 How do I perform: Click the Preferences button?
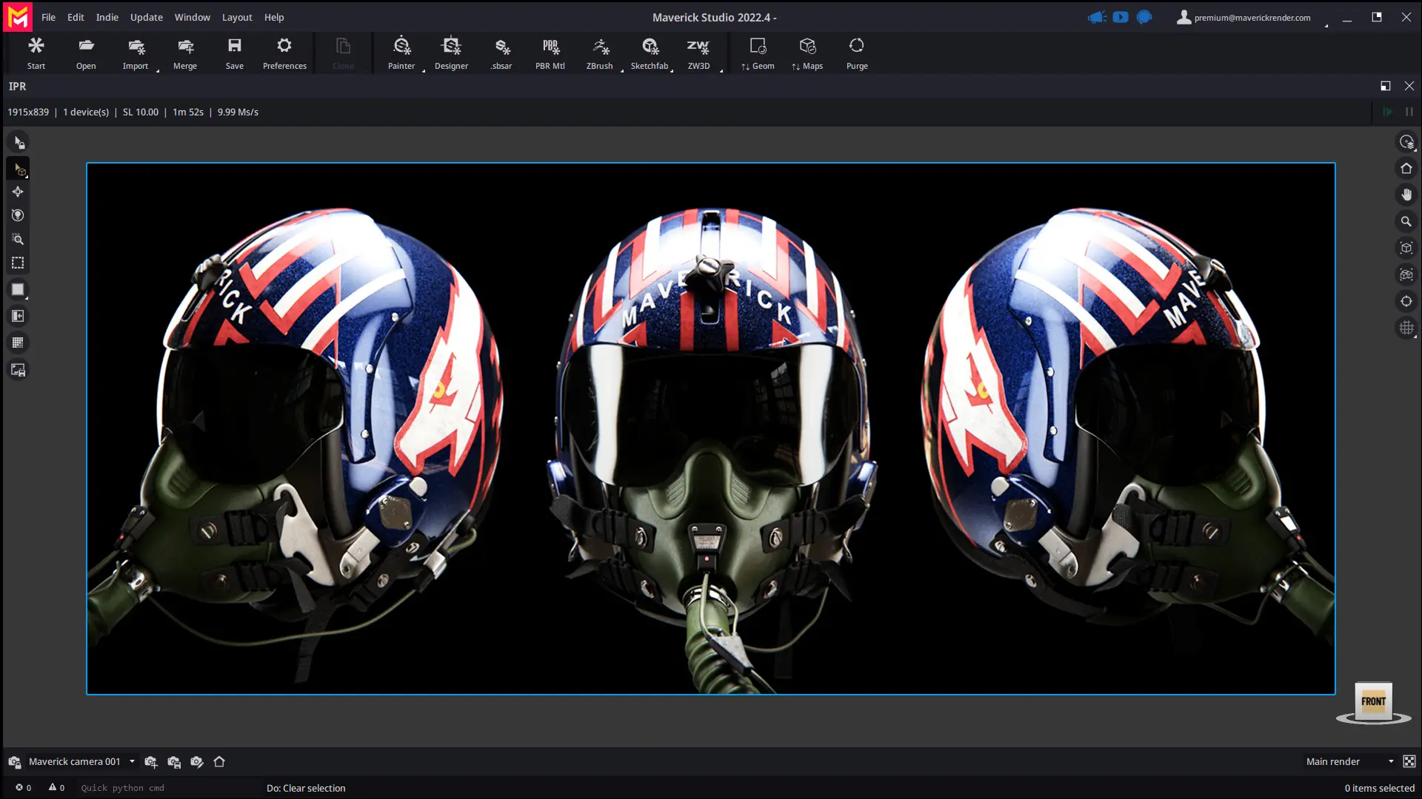[284, 53]
